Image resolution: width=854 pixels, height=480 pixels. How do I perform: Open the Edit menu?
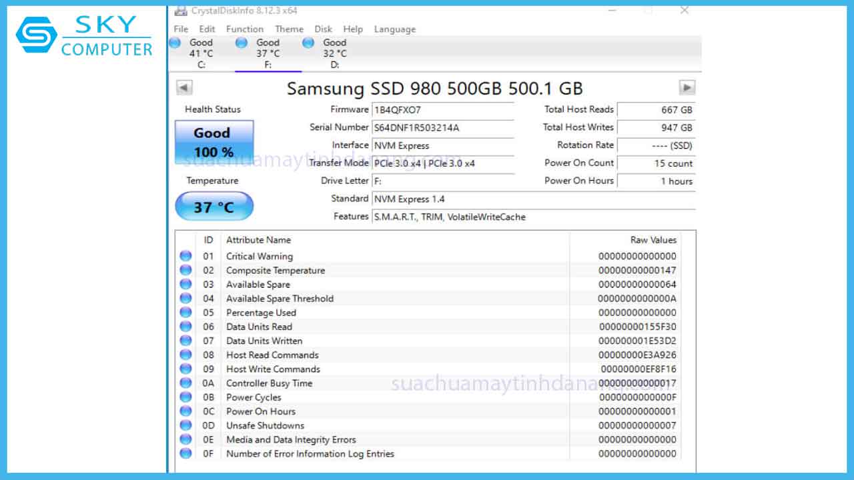[x=207, y=29]
